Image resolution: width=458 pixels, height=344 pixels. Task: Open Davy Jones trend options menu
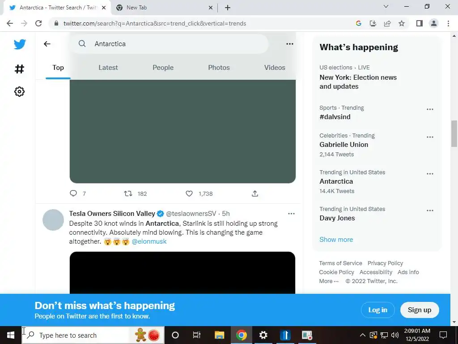click(430, 211)
